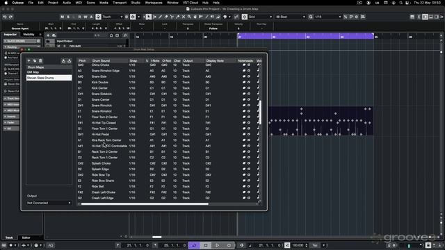This screenshot has height=250, width=445.
Task: Toggle global Write automation W button
Action: click(86, 17)
